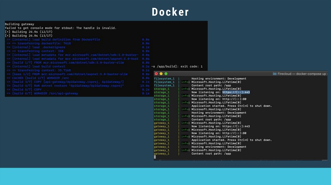This screenshot has height=185, width=331.
Task: Click the 'Building gateway' line in left terminal
Action: pyautogui.click(x=19, y=24)
